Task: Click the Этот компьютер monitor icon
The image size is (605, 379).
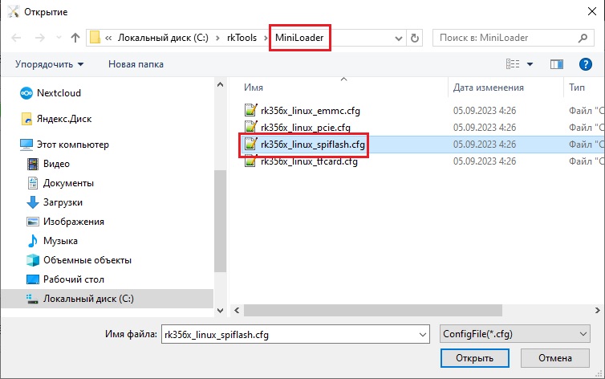Action: click(26, 145)
